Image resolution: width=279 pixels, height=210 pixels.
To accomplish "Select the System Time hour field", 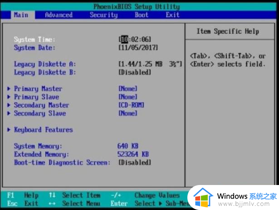I will [124, 39].
